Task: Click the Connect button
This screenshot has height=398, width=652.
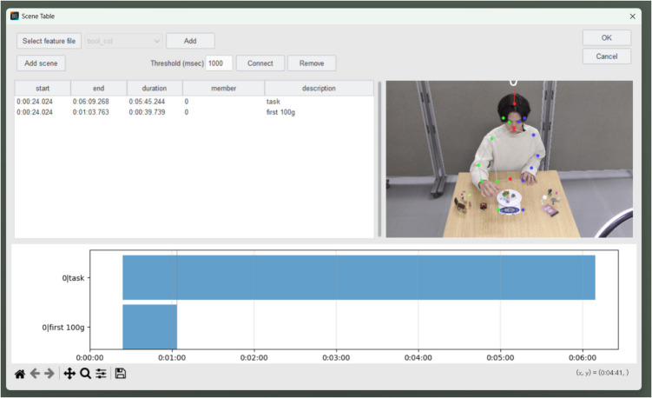Action: [260, 63]
